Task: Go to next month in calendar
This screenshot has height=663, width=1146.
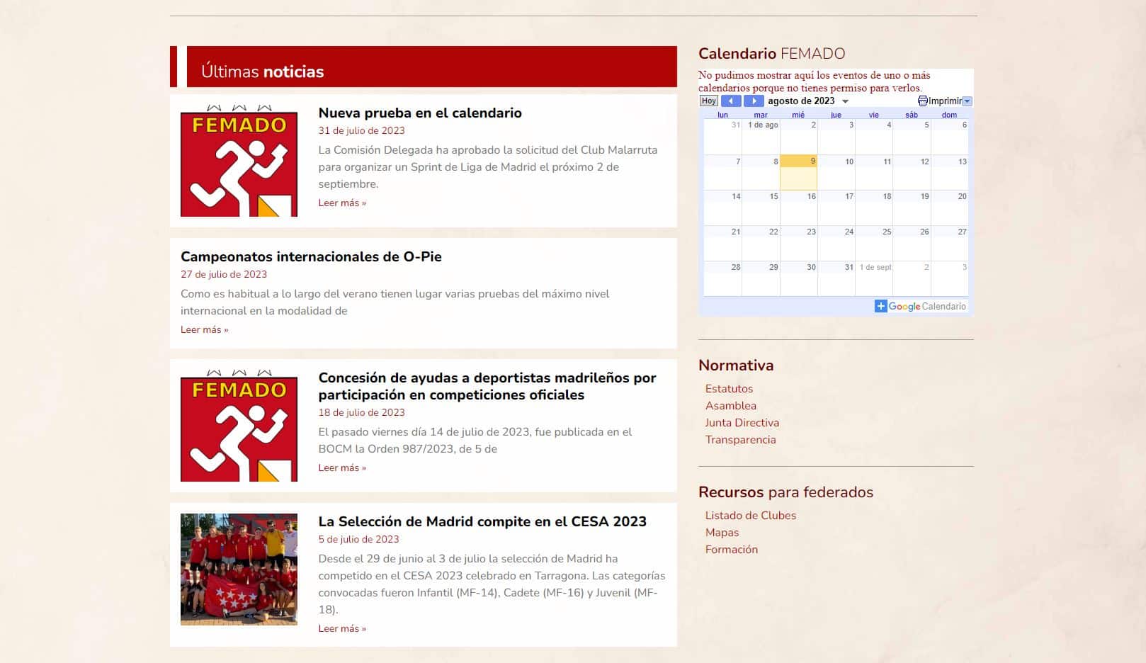Action: pos(754,101)
